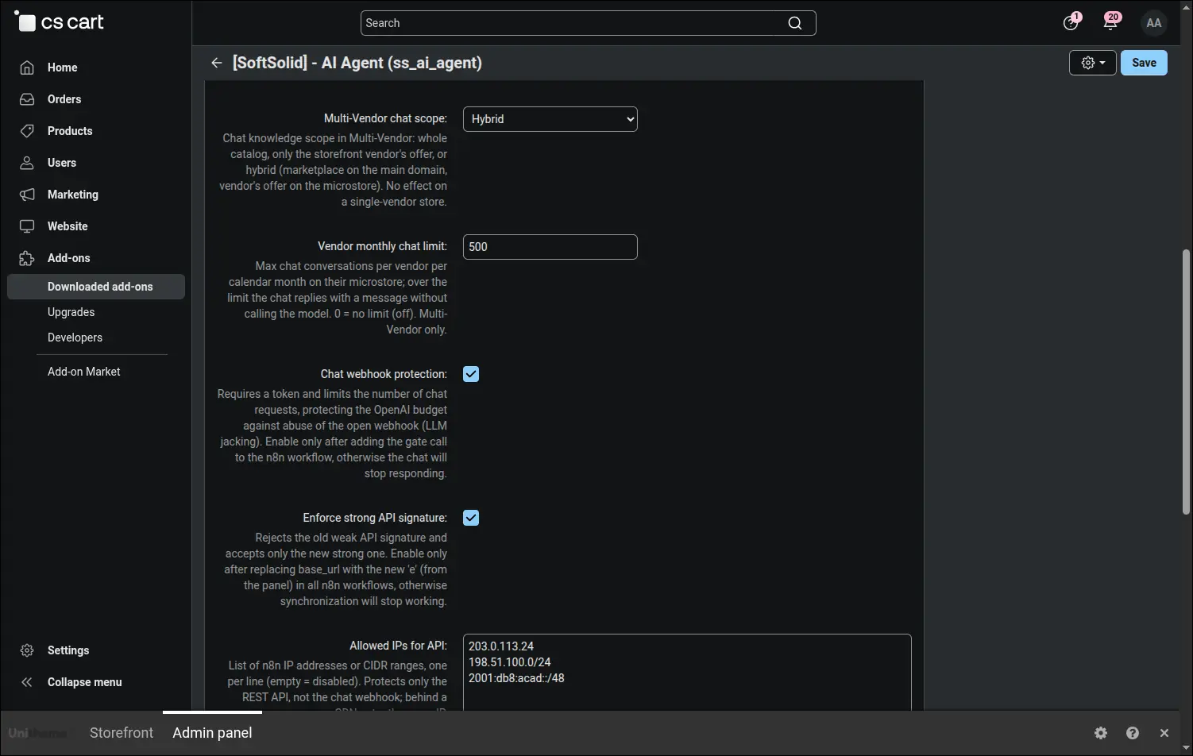
Task: Click the Collapse menu chevrons icon
Action: [x=27, y=682]
